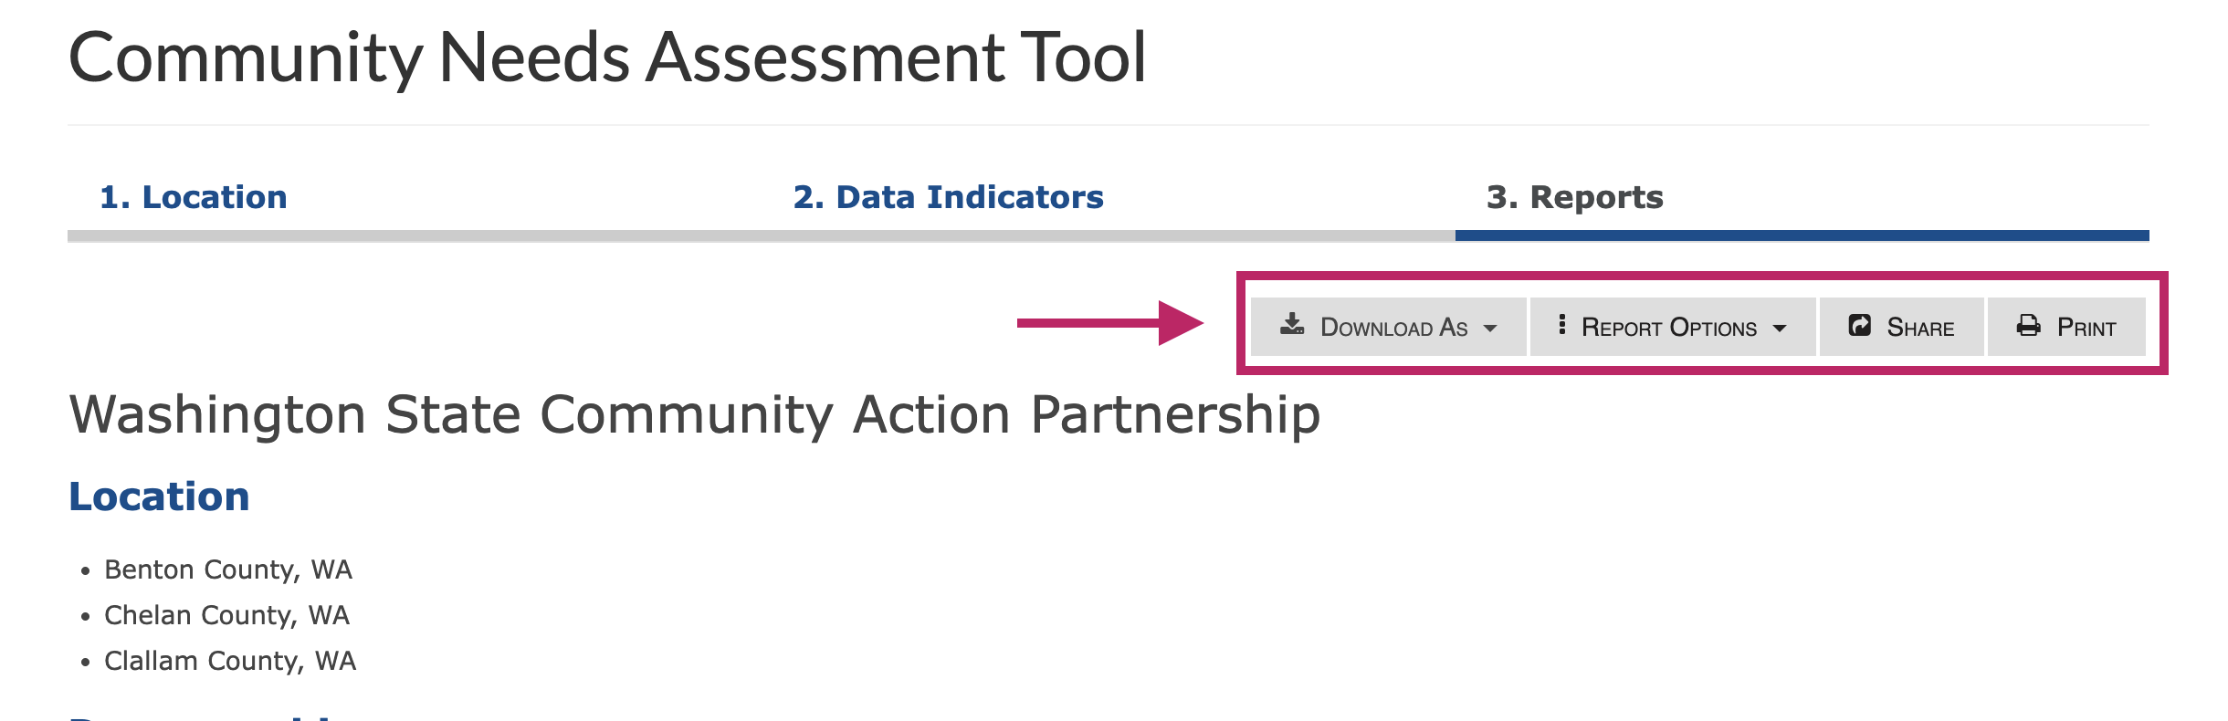Click the Community Needs Assessment Tool title
The image size is (2228, 721).
click(607, 57)
